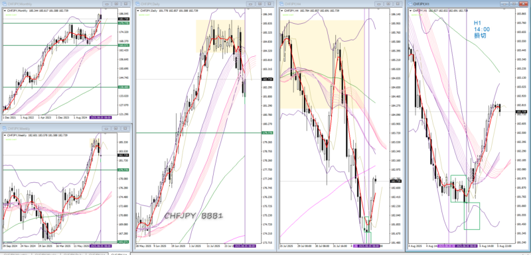Screen dimensions: 531x255
Task: Close the CHFJPY,Weekly chart window
Action: point(125,128)
